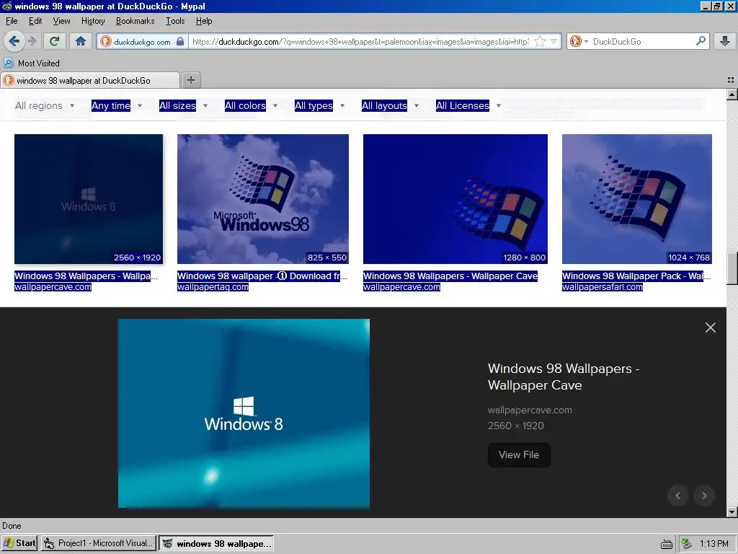Expand the Any time filter
Screen dimensions: 738x554
[x=117, y=105]
